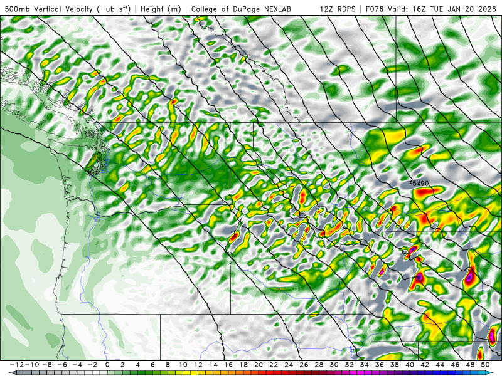The height and width of the screenshot is (376, 502).
Task: Click the '50' color scale label
Action: tap(485, 365)
